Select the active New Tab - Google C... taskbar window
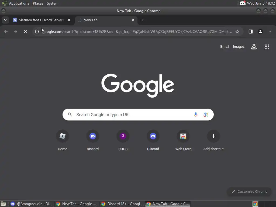The width and height of the screenshot is (276, 207). coord(168,204)
